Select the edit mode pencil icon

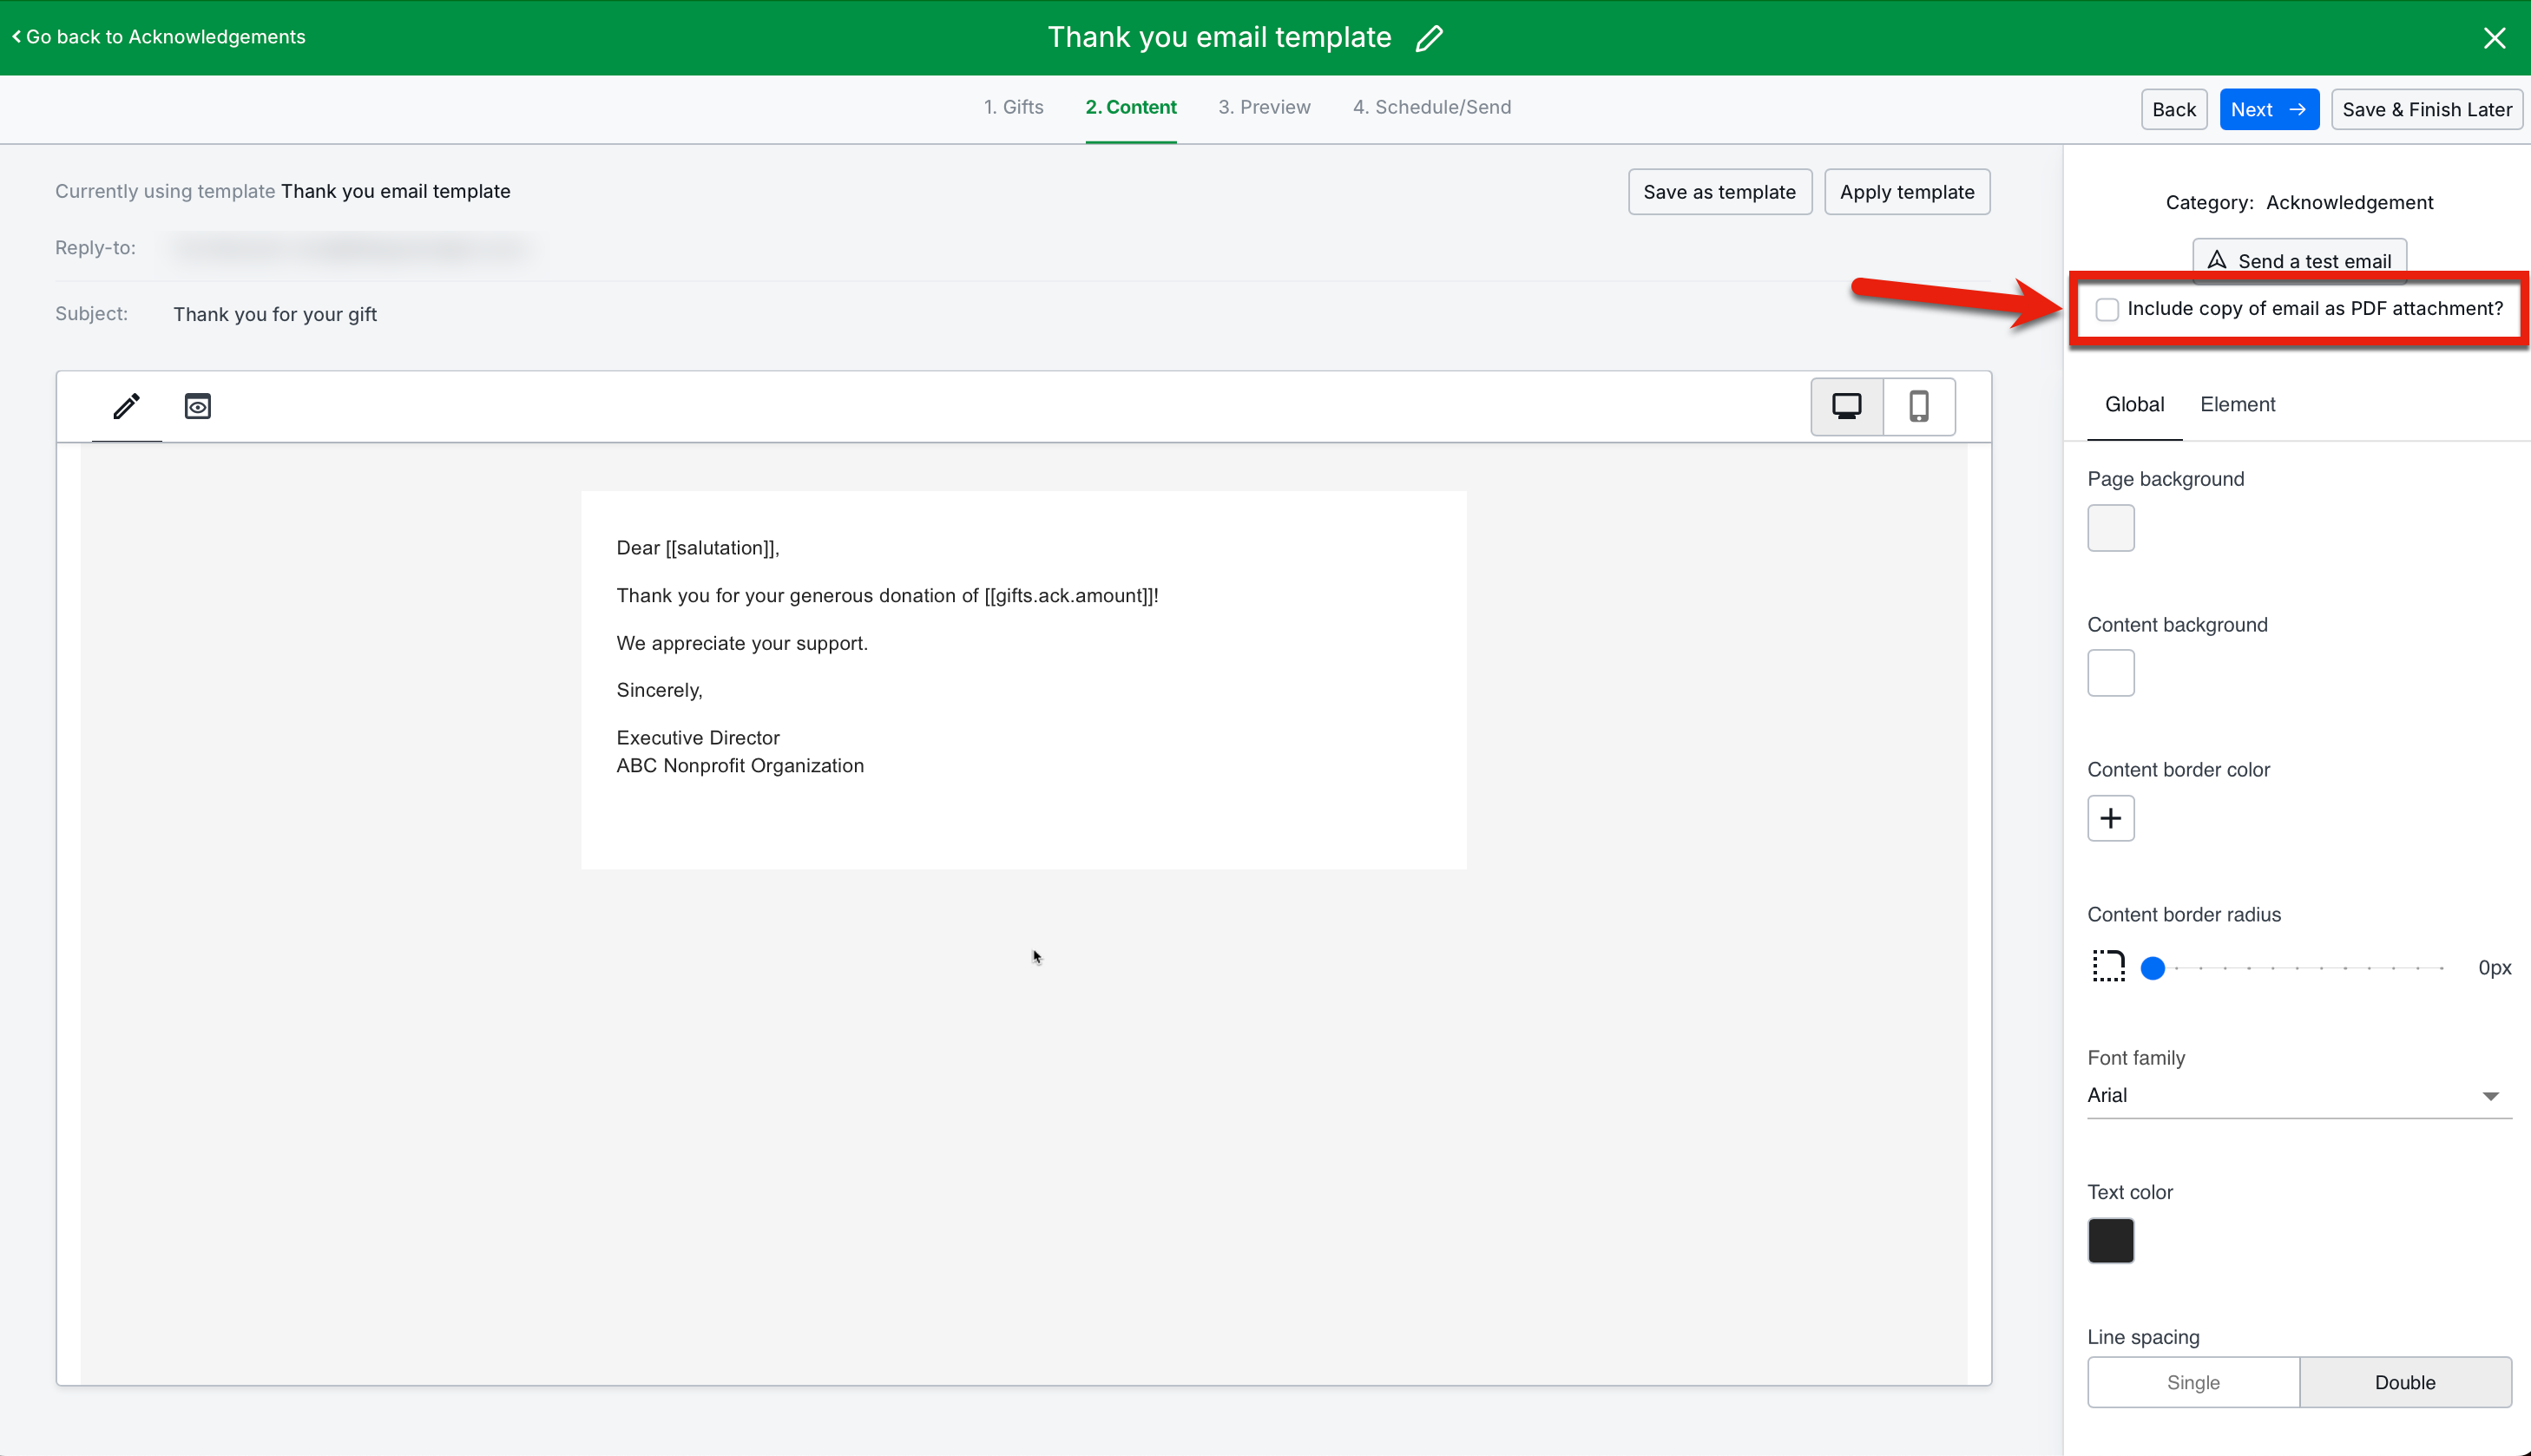(126, 406)
